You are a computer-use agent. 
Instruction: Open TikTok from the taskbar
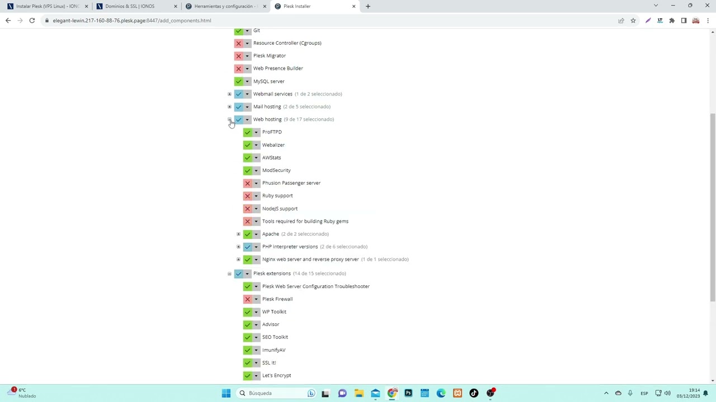pyautogui.click(x=474, y=393)
